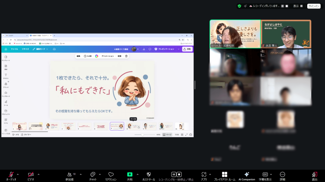This screenshot has width=325, height=182.
Task: Delete the page using Canva's trash icon
Action: (126, 56)
